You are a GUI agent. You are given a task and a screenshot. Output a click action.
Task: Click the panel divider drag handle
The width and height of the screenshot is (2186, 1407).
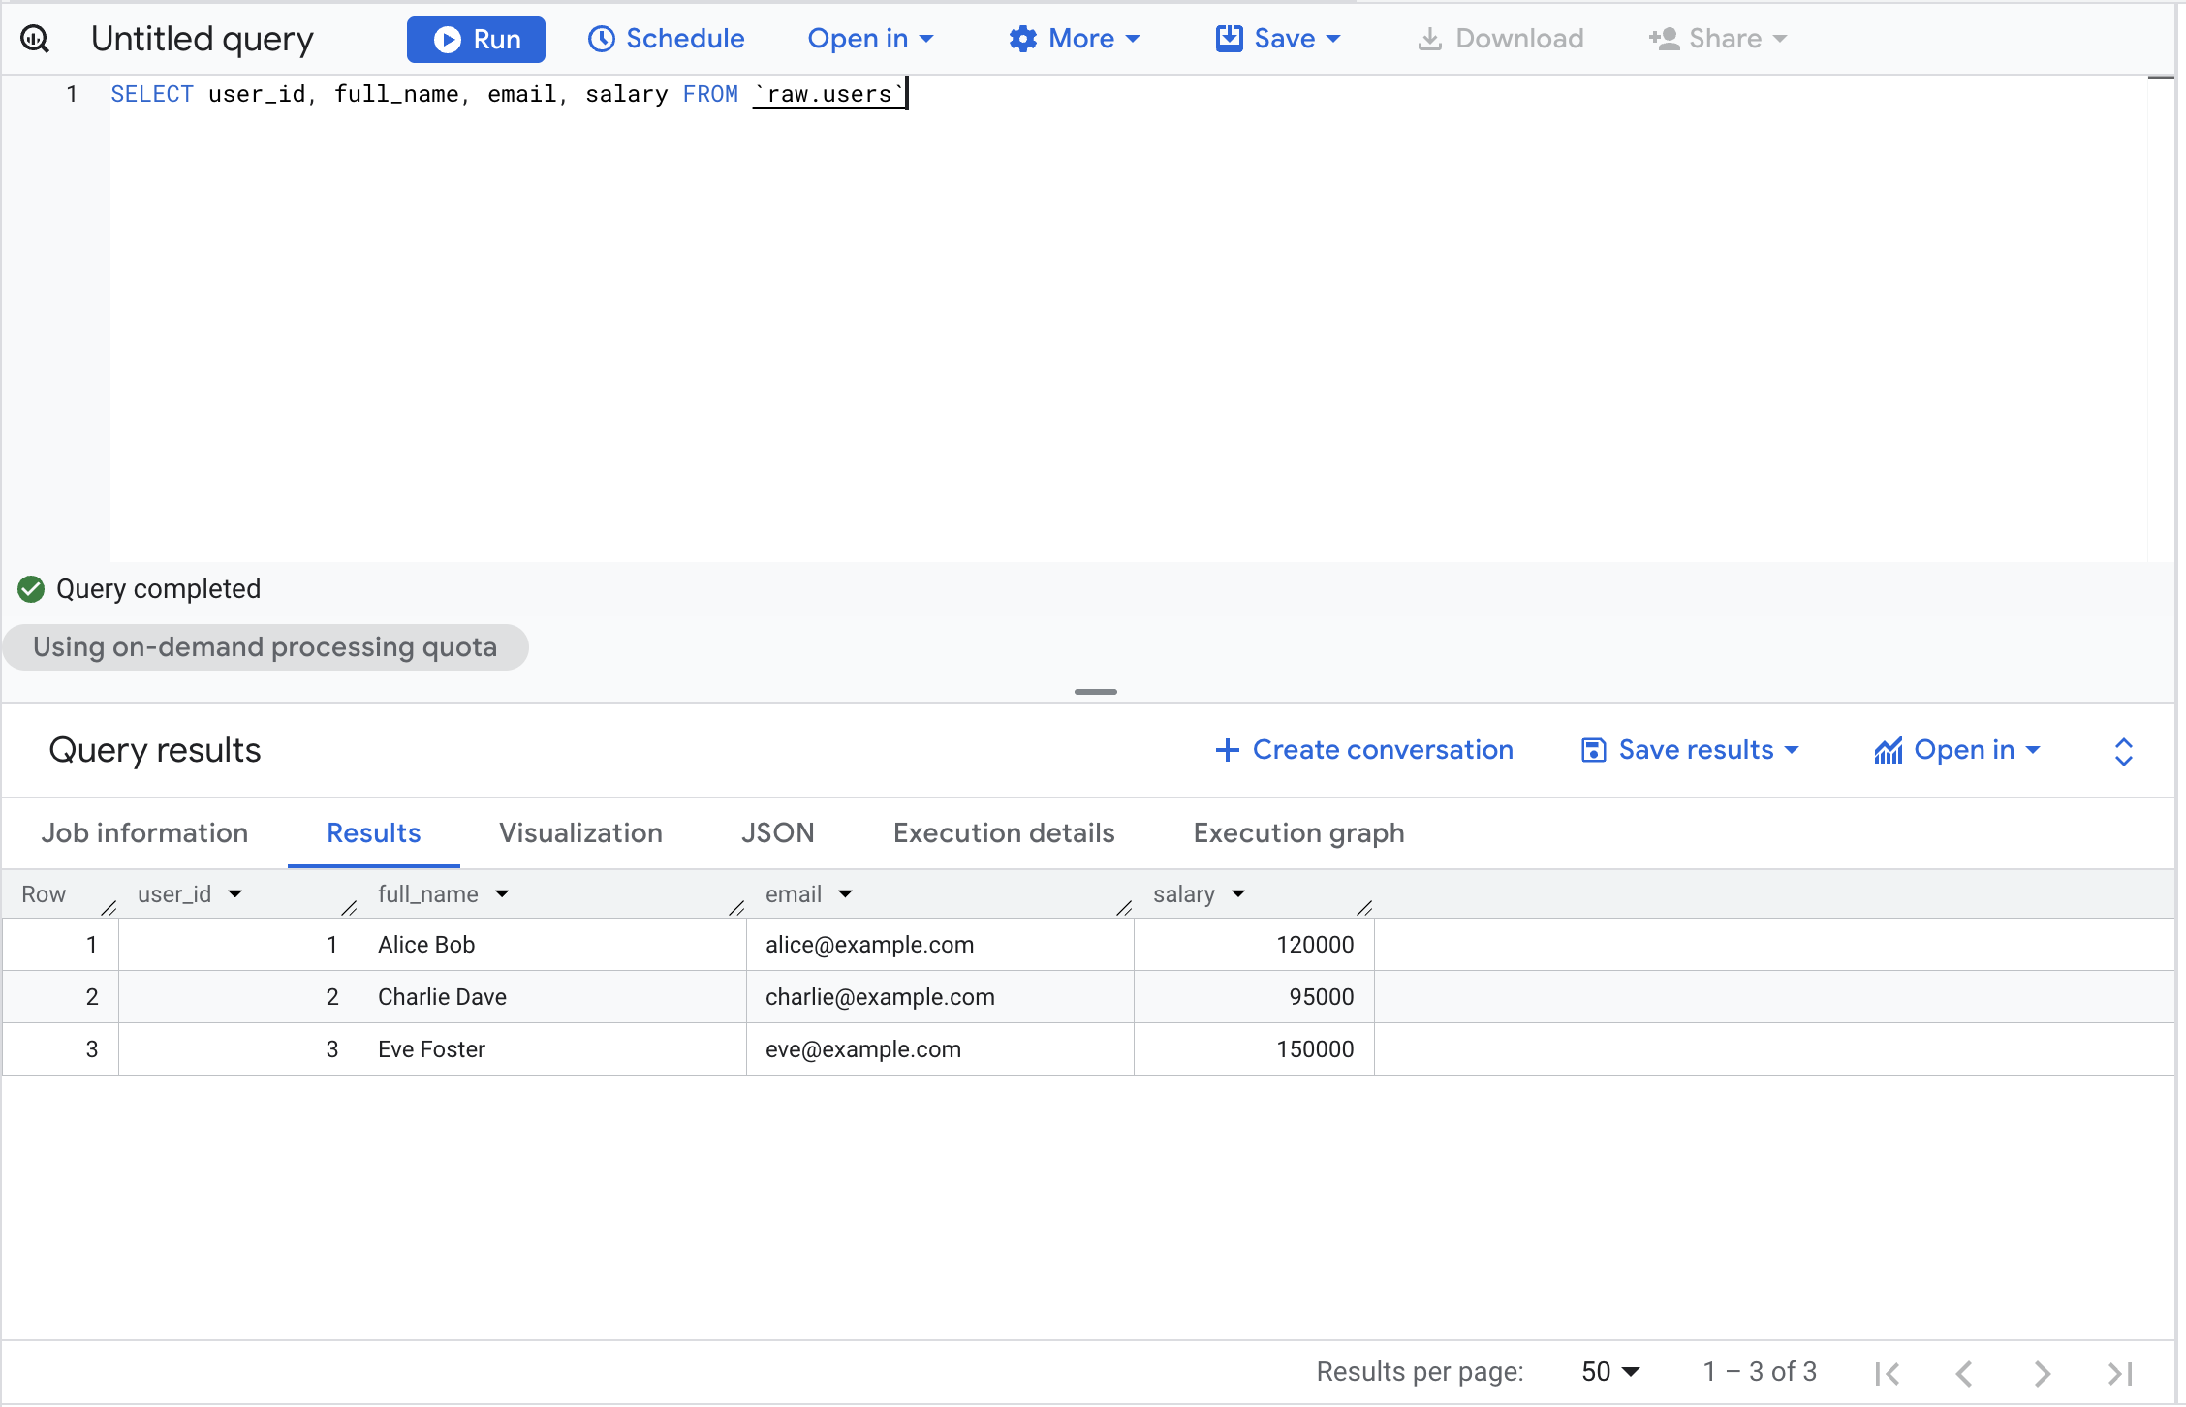[1095, 692]
